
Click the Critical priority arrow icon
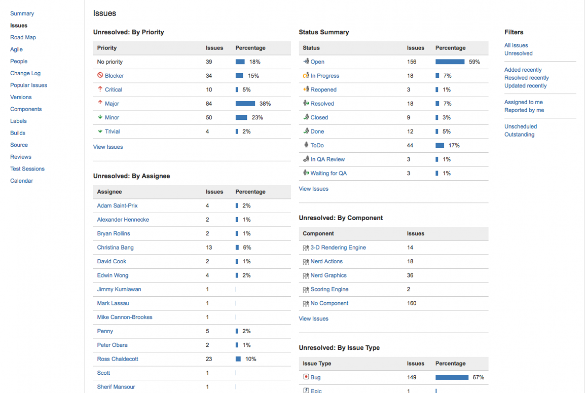click(100, 89)
